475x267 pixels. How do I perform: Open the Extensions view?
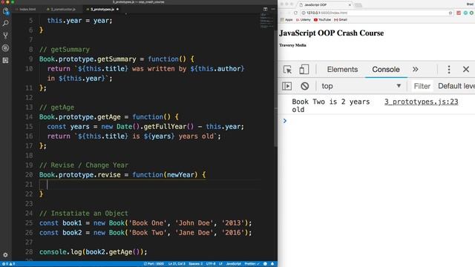point(5,61)
